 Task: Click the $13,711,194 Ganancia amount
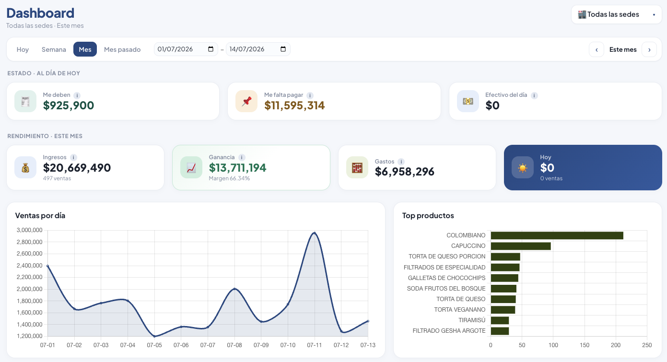coord(237,168)
